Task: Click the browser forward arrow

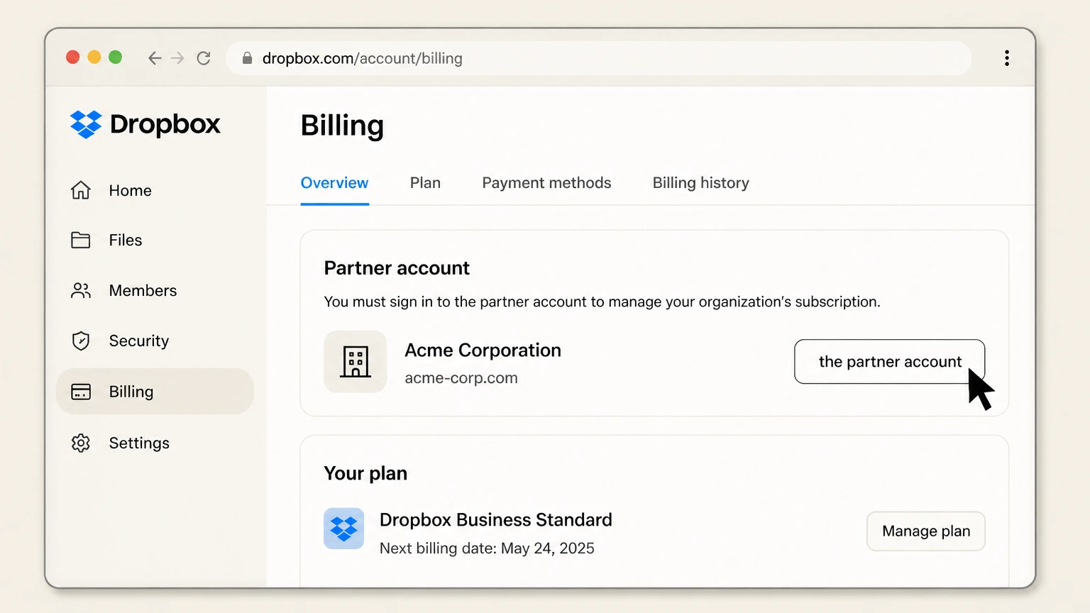Action: tap(177, 58)
